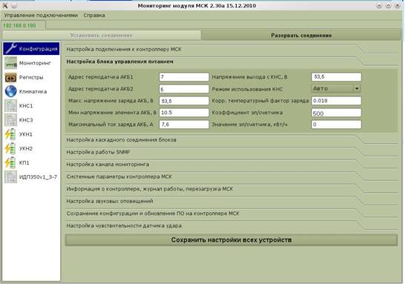This screenshot has height=284, width=406.
Task: Click the Корр. температурный фактор заряда field
Action: pyautogui.click(x=336, y=101)
